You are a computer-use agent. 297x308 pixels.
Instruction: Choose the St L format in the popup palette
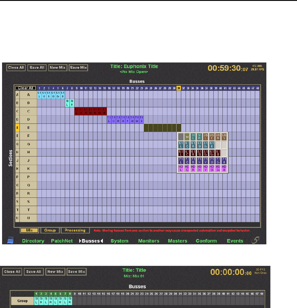point(193,137)
